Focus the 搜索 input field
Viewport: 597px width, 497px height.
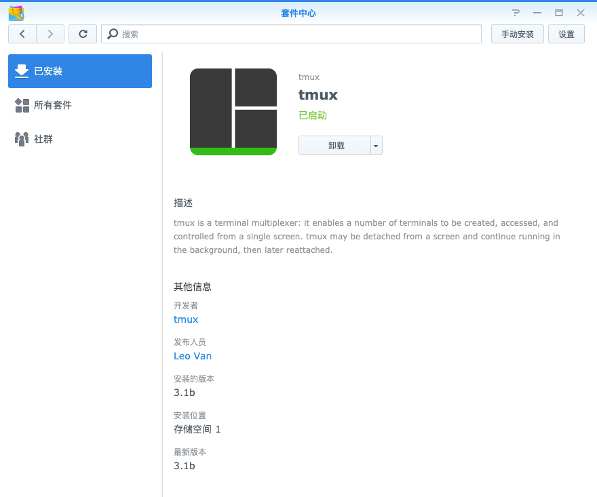click(x=298, y=34)
